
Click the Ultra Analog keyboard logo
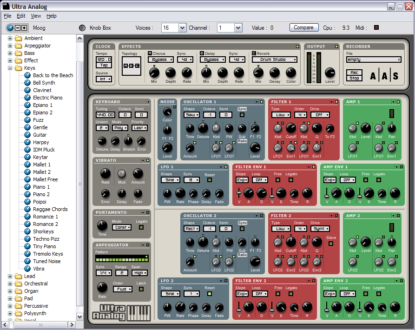click(x=121, y=312)
